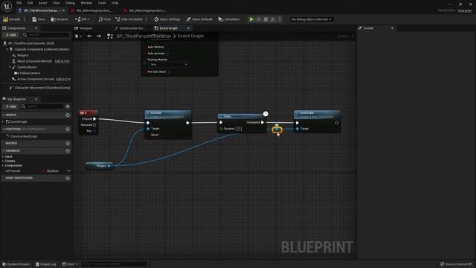The image size is (476, 268).
Task: Toggle Hide Unrelated nodes
Action: 129,19
